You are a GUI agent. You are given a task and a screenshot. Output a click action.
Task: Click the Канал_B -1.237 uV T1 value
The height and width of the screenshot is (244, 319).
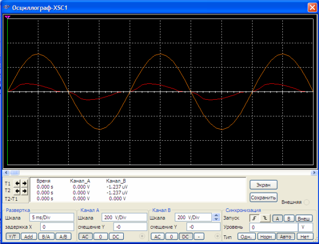coord(117,187)
